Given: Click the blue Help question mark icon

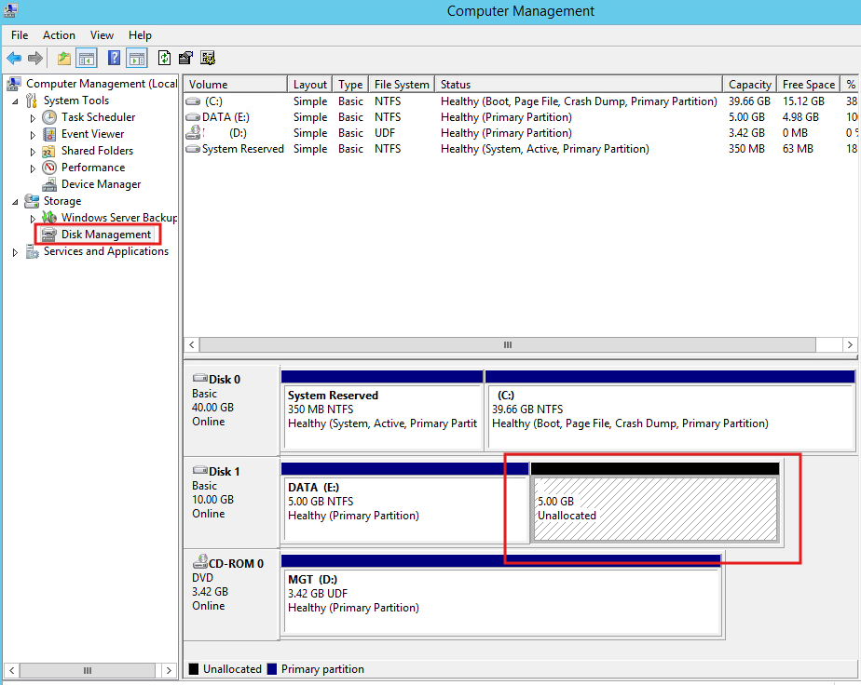Looking at the screenshot, I should click(x=114, y=58).
